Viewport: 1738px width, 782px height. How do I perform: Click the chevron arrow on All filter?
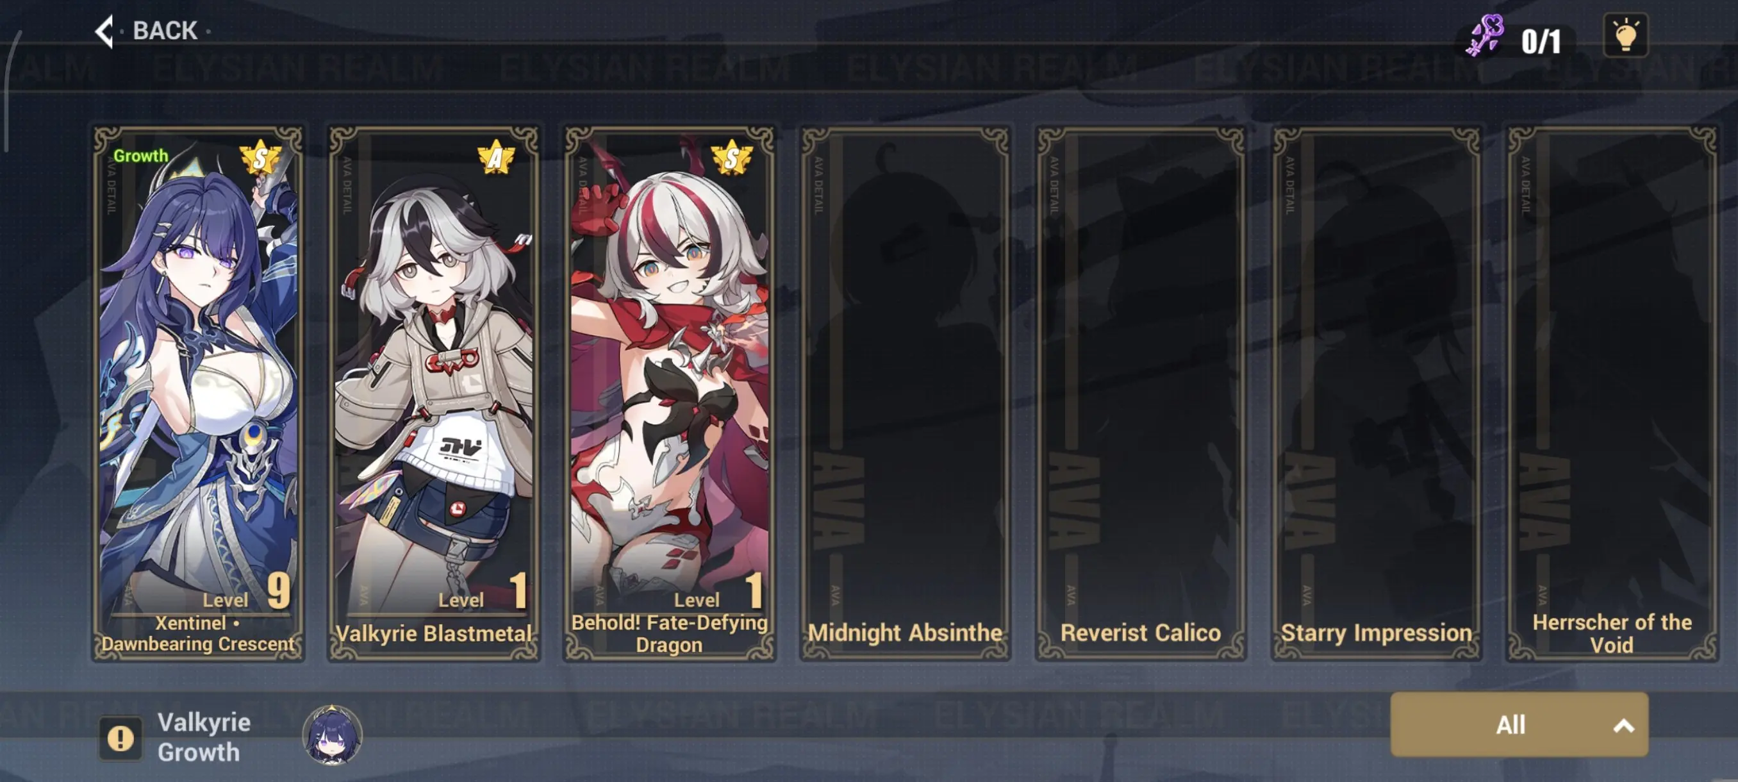1623,726
